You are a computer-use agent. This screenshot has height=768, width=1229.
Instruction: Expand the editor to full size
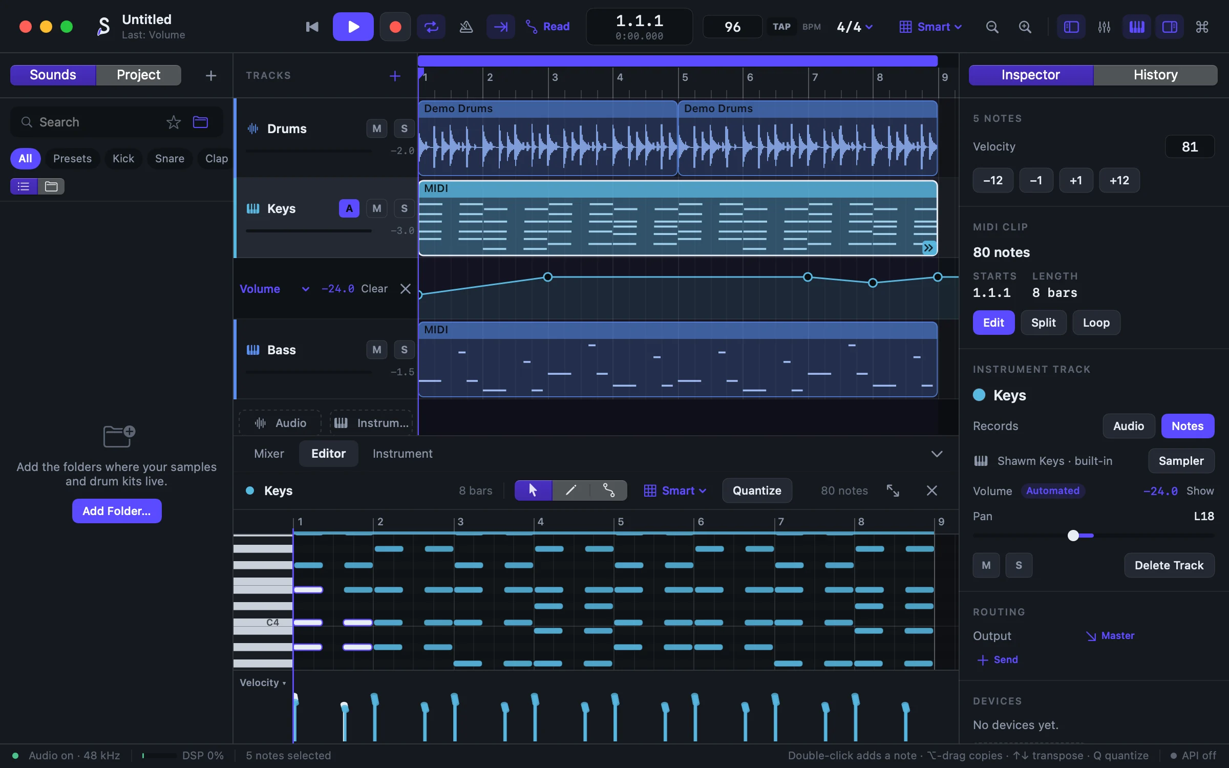click(893, 490)
